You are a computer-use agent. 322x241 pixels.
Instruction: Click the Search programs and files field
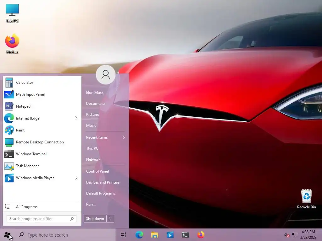[42, 219]
